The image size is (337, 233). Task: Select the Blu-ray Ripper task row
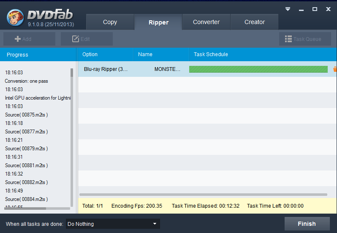click(207, 69)
